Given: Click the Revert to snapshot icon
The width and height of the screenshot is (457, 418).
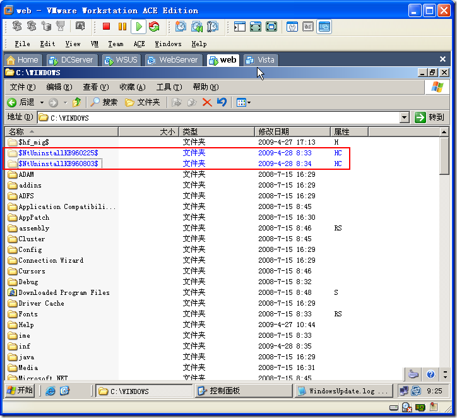Looking at the screenshot, I should pyautogui.click(x=197, y=27).
